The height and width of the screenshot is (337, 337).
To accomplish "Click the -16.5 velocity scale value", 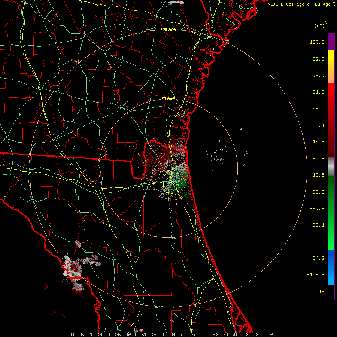I will point(317,175).
